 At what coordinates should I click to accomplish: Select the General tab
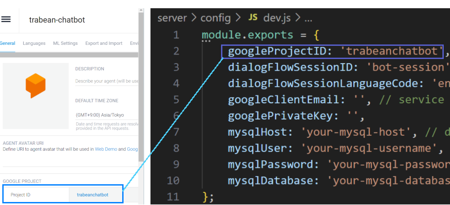[x=8, y=43]
